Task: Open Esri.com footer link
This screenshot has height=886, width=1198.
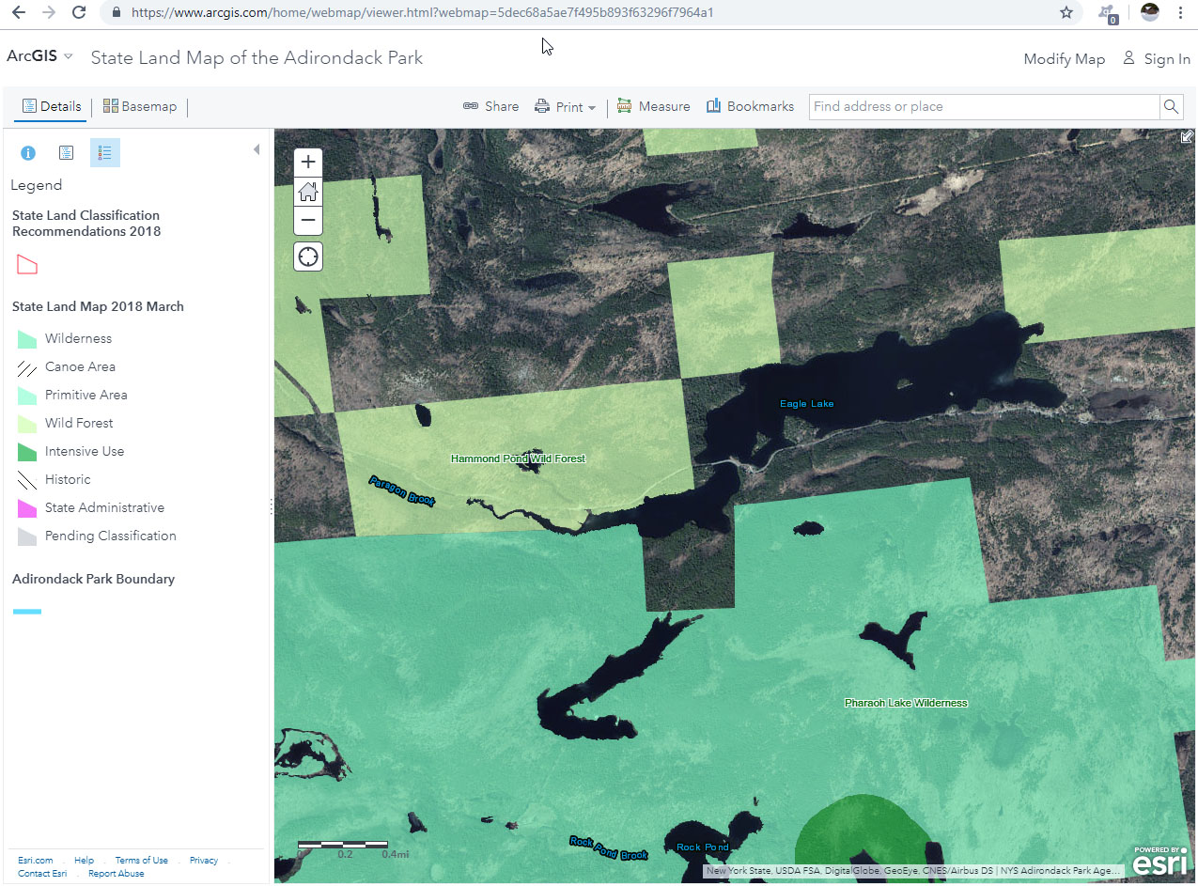Action: (x=36, y=860)
